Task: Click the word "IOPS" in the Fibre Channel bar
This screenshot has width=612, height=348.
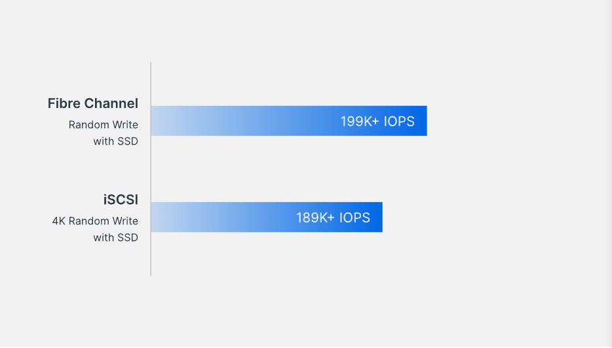Action: click(398, 122)
